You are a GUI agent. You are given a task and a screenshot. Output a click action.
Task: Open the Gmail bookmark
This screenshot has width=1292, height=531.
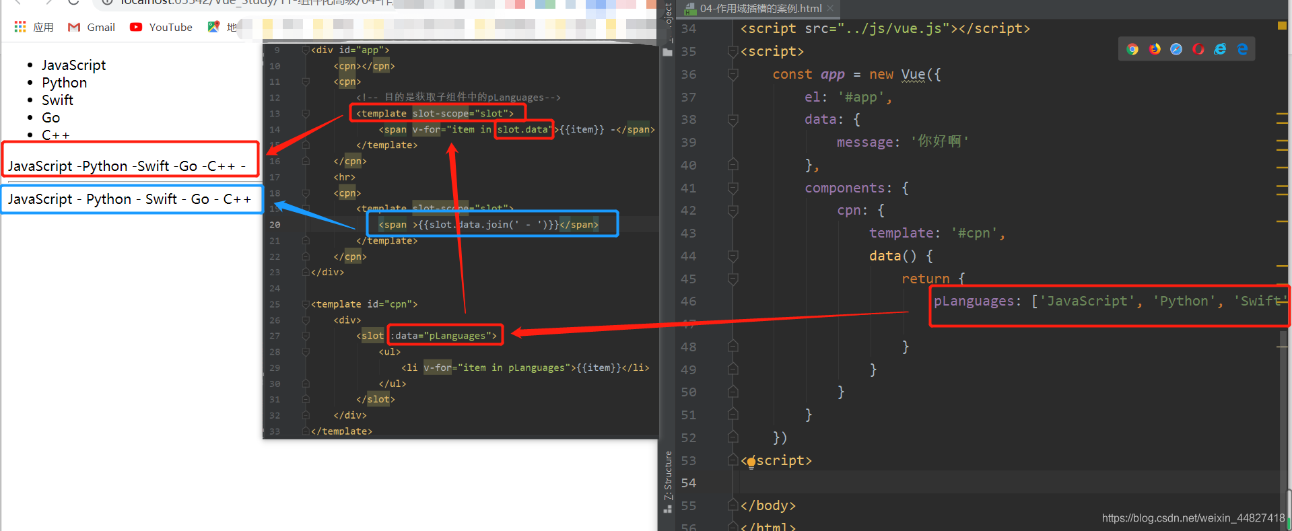[92, 27]
